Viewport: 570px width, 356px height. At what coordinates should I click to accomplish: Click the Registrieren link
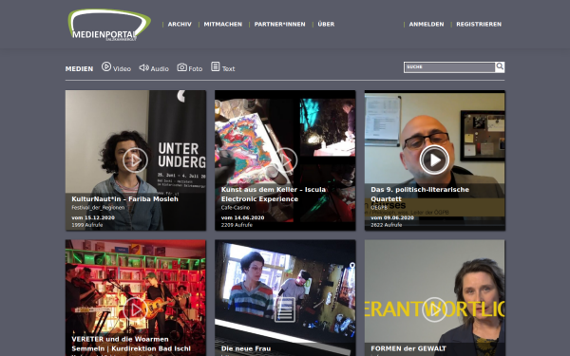click(x=479, y=25)
